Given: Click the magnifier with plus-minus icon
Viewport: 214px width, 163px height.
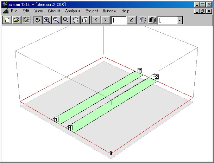Looking at the screenshot, I should click(66, 20).
